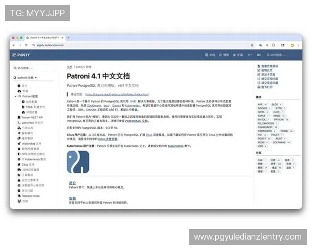
Task: Open the yellow profile avatar in Chrome
Action: coord(292,45)
